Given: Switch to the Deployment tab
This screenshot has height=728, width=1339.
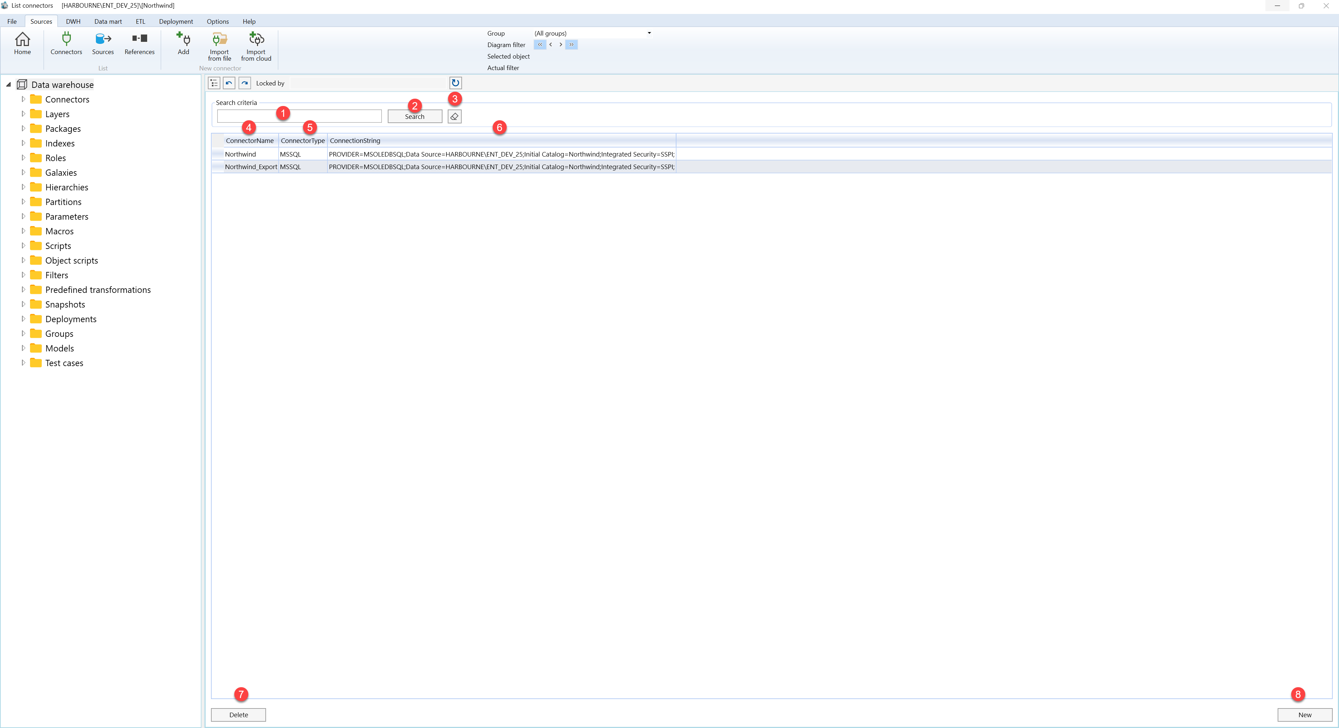Looking at the screenshot, I should (176, 21).
